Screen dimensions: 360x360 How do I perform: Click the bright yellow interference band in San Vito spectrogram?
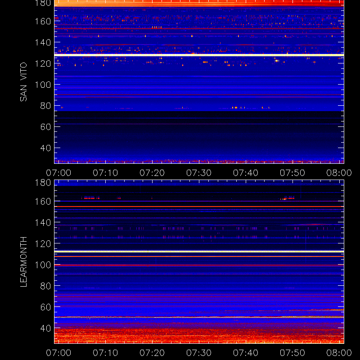pos(199,55)
